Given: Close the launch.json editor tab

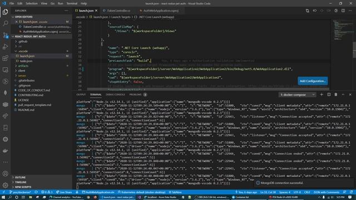Looking at the screenshot, I should (96, 11).
